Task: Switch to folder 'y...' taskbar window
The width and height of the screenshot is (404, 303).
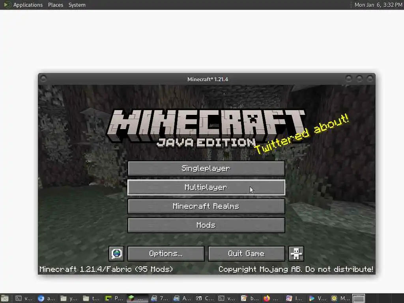Action: click(x=69, y=298)
